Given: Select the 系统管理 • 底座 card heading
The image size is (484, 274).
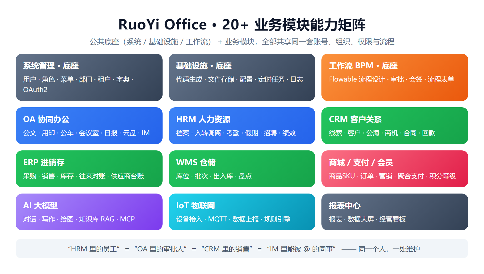Looking at the screenshot, I should point(51,66).
